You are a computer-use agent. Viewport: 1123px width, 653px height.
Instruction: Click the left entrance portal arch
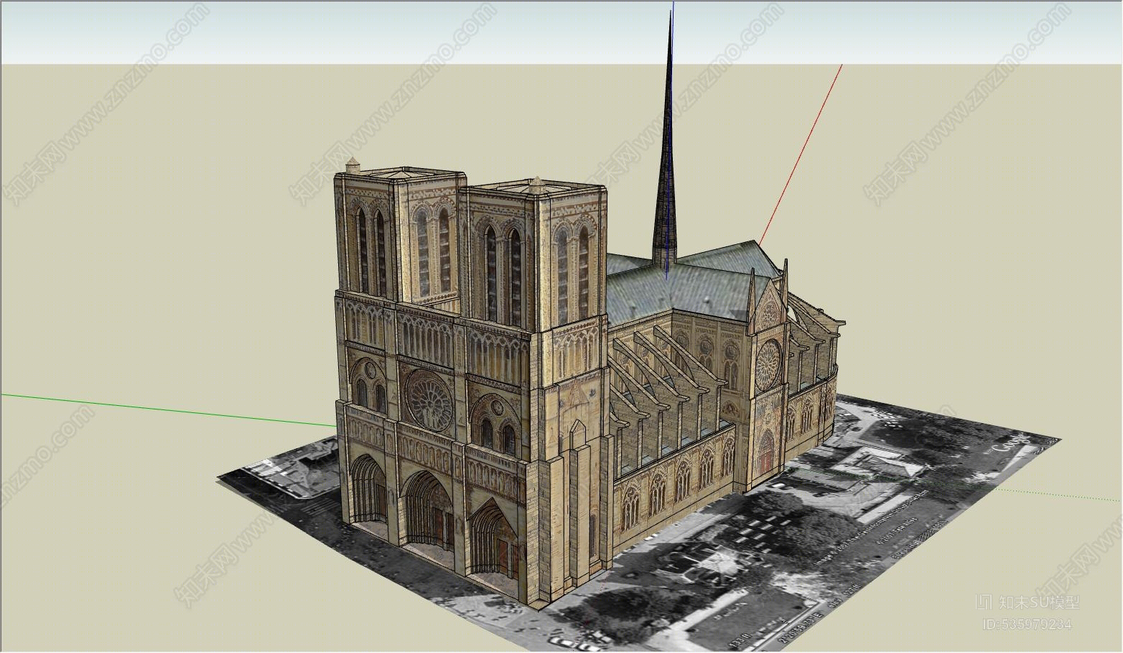click(369, 491)
